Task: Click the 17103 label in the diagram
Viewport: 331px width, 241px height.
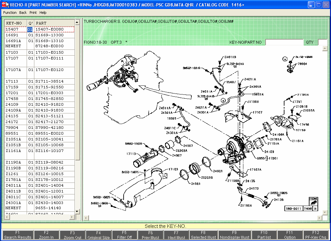Action: pyautogui.click(x=173, y=169)
